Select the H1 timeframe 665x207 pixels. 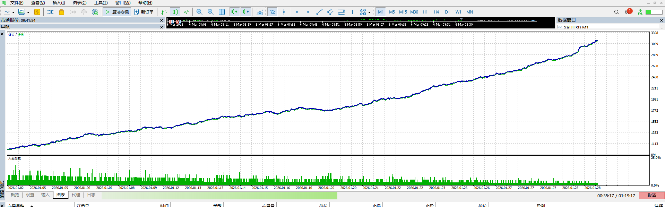(x=425, y=12)
